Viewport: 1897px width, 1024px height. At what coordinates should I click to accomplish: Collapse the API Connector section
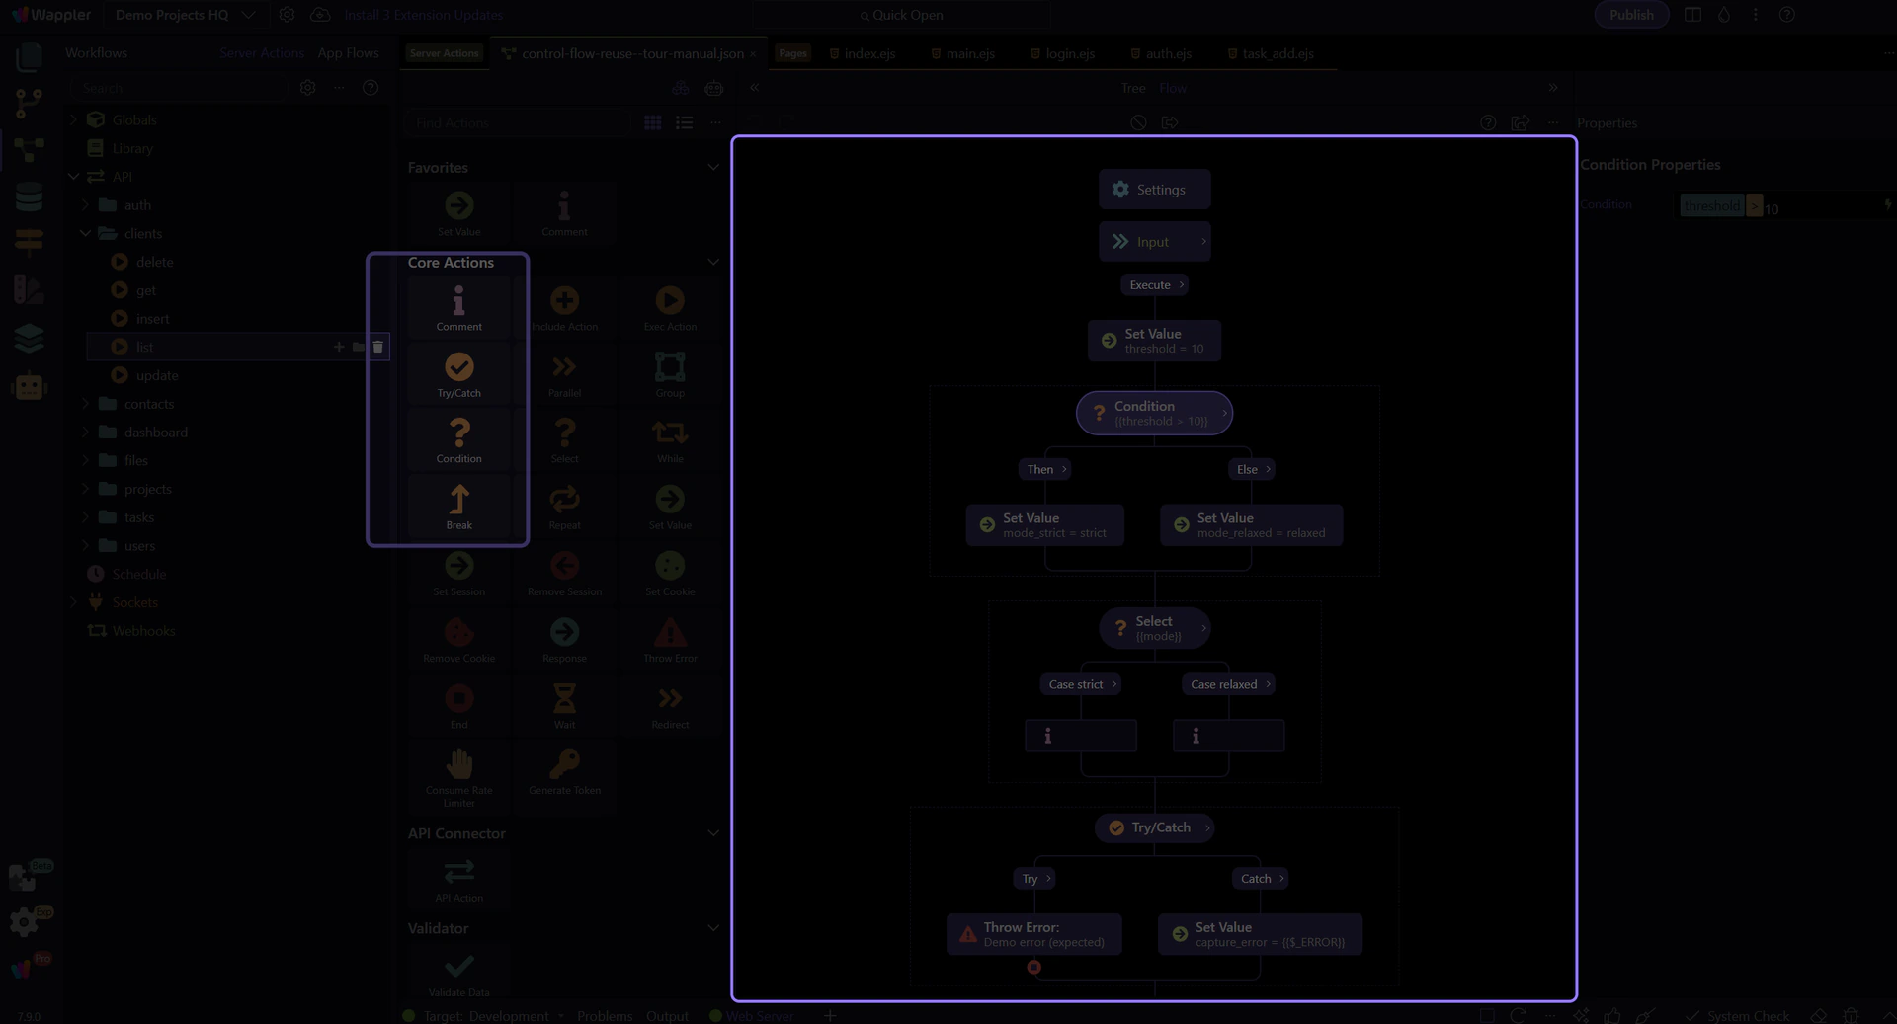(713, 833)
